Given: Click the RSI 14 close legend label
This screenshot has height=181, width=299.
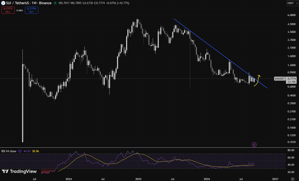Looking at the screenshot, I should (x=9, y=151).
